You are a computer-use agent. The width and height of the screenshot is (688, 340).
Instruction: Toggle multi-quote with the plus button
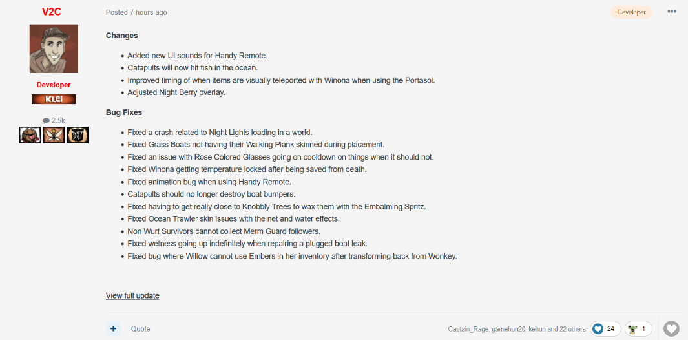pos(113,328)
